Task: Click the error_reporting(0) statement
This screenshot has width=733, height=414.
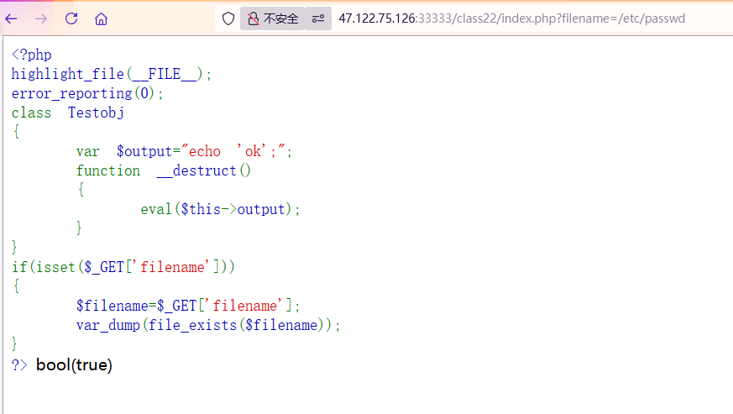Action: (87, 93)
